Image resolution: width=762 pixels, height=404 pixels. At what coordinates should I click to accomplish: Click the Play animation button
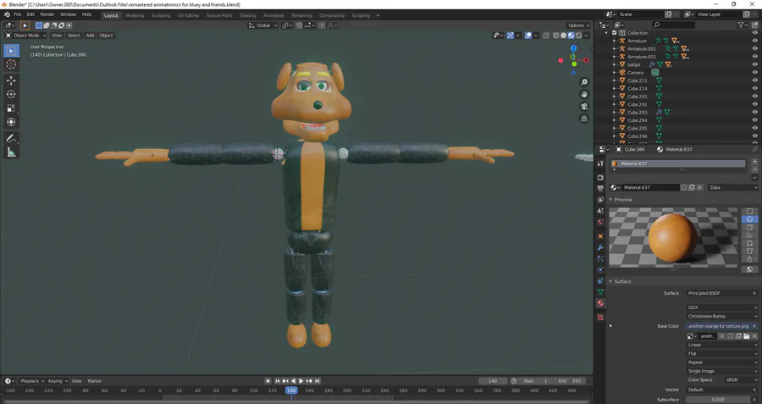(301, 381)
